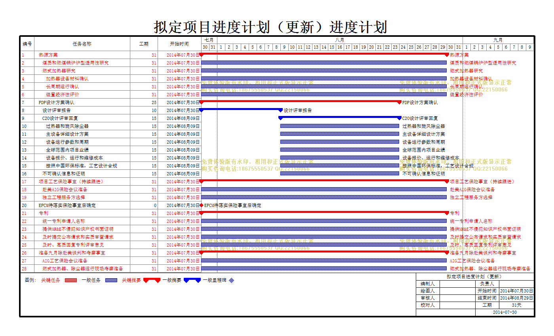
Task: Click 燃式加热器、除尘器运行现场考察准备 in the task name column
Action: 83,269
